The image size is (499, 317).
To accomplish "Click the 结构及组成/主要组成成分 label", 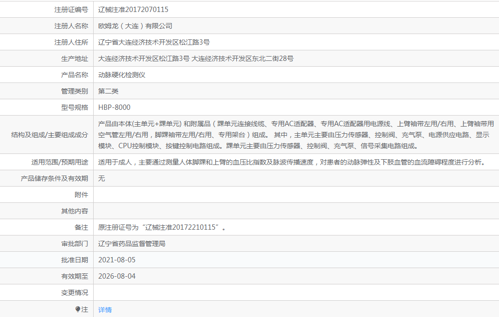I will click(49, 135).
